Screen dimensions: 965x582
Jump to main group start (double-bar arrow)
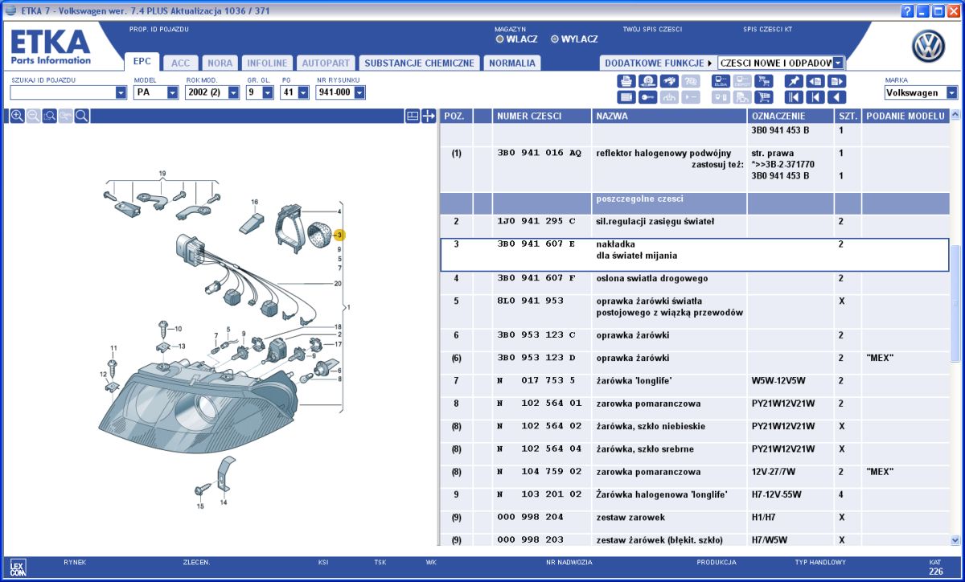[x=794, y=97]
